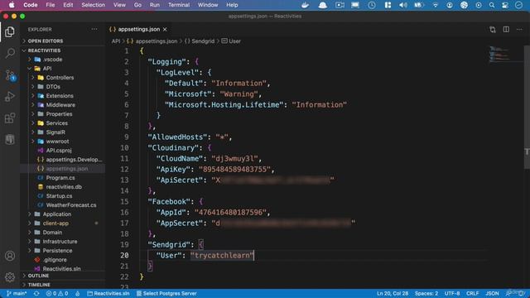Open Source Control view with badge
Image resolution: width=530 pixels, height=298 pixels.
pos(10,75)
